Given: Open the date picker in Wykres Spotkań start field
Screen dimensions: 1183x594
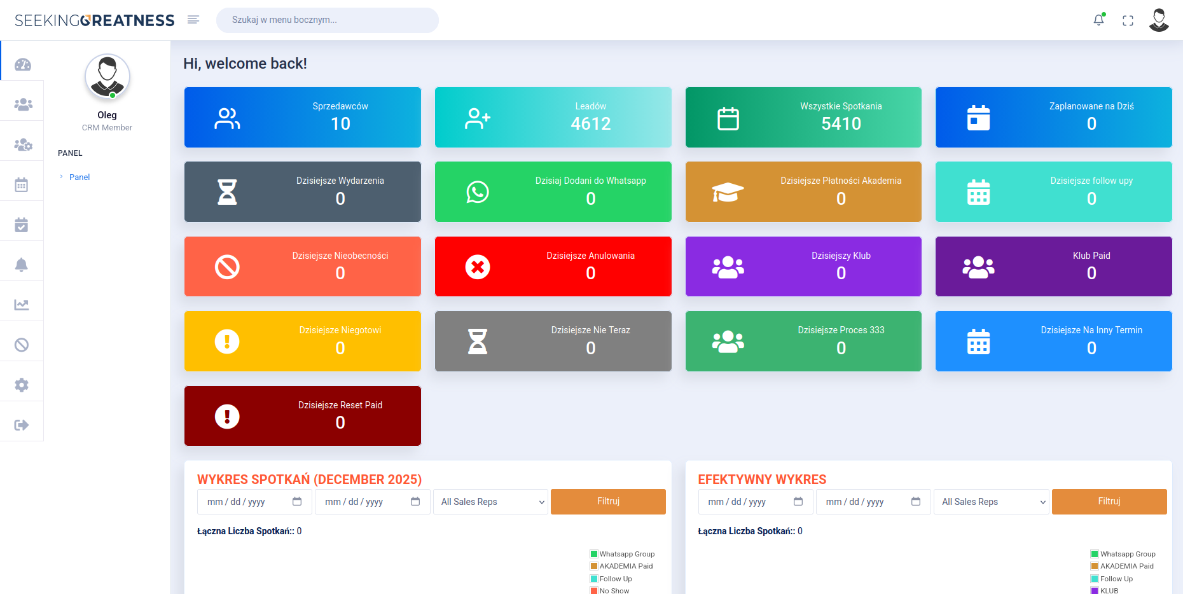Looking at the screenshot, I should point(296,502).
